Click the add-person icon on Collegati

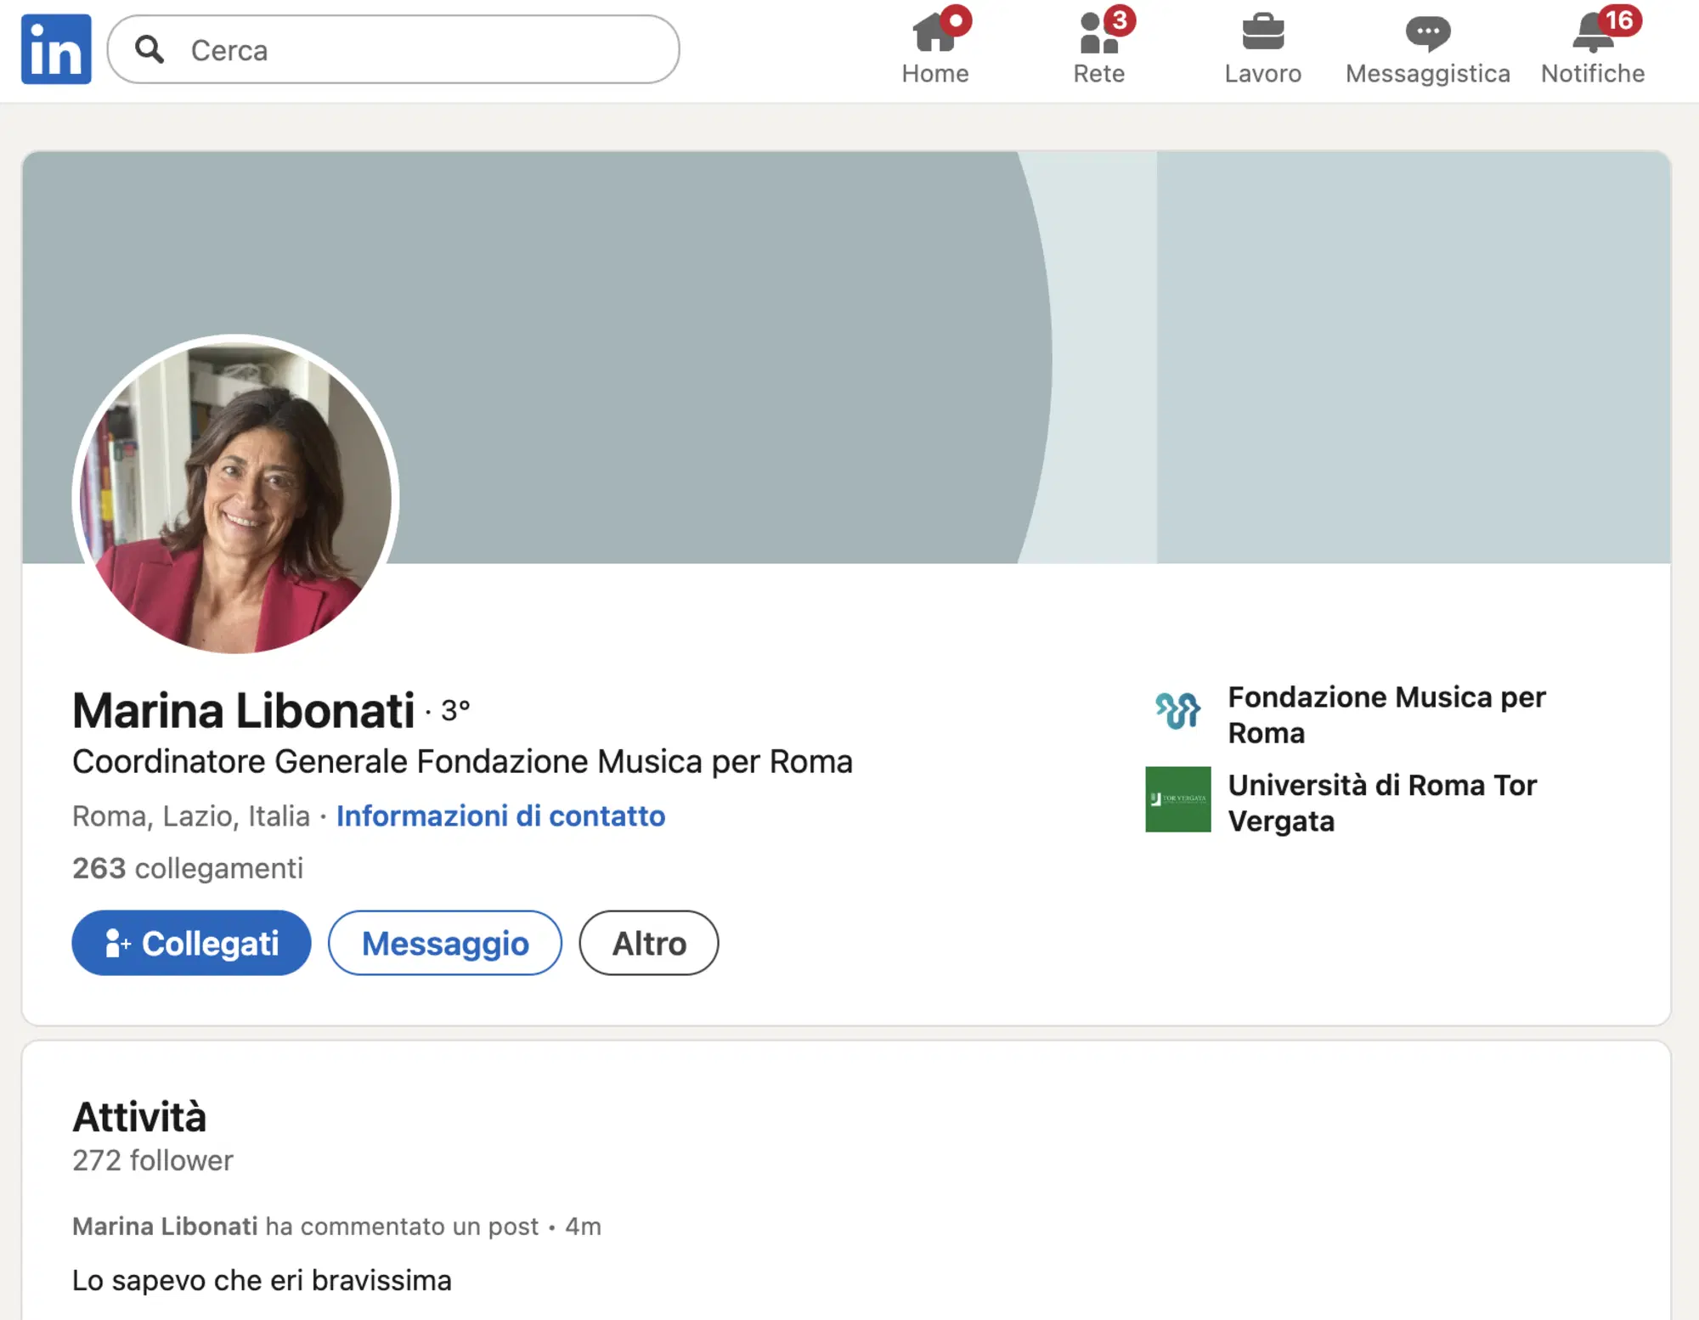(117, 943)
